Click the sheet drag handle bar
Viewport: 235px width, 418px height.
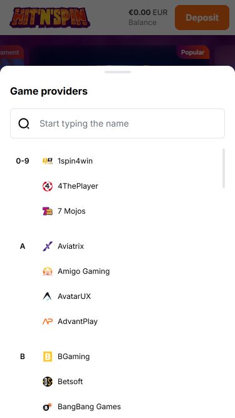pyautogui.click(x=118, y=72)
